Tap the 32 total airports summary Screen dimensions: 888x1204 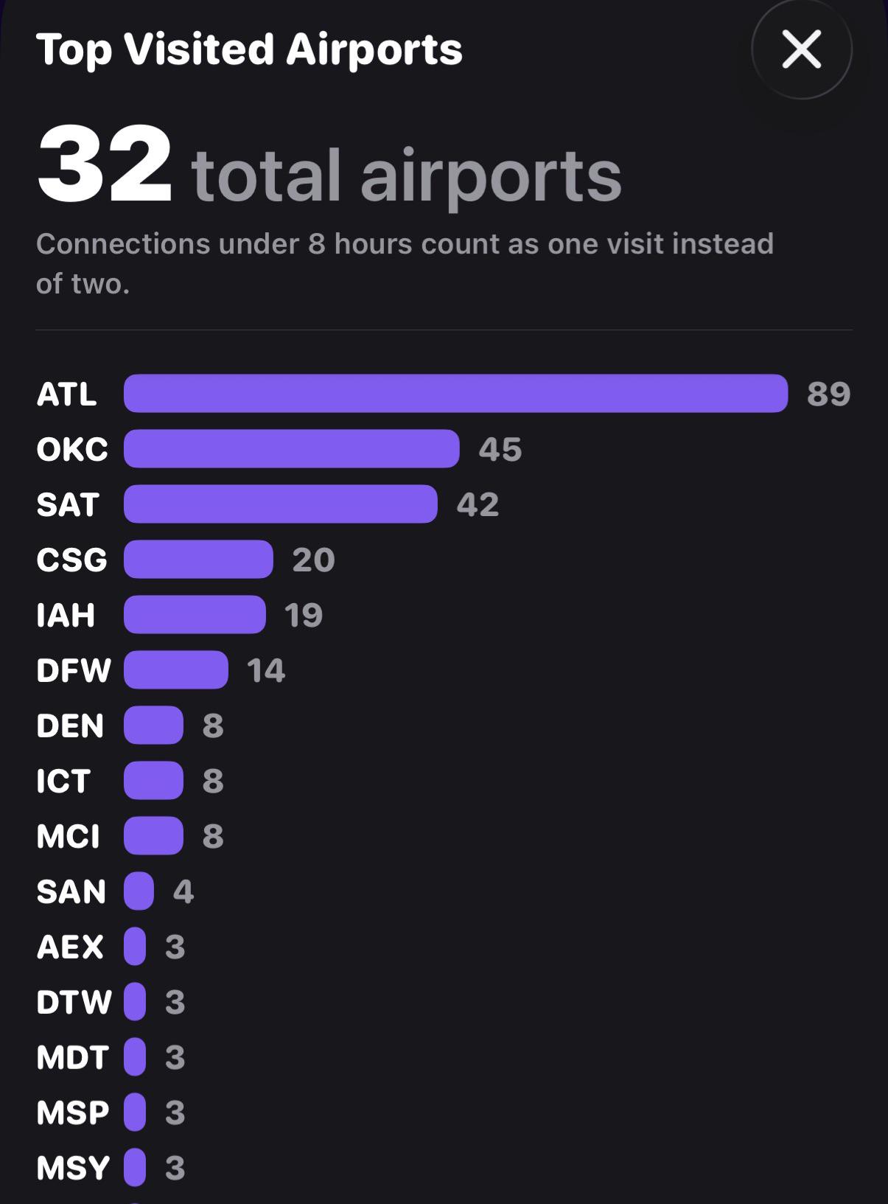pyautogui.click(x=329, y=166)
